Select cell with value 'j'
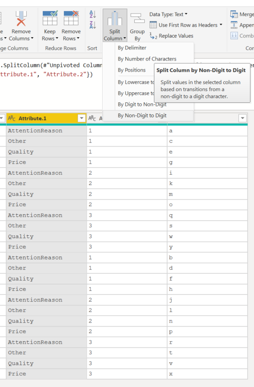 pos(207,300)
